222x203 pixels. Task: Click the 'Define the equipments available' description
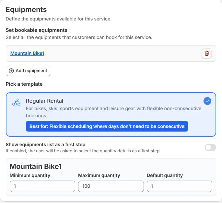(59, 19)
